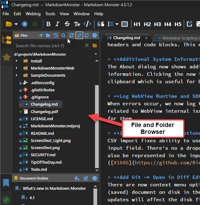
Task: Click the file list vertical scrollbar
Action: 97,126
